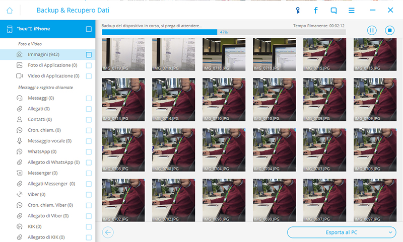This screenshot has height=242, width=403.
Task: Open the feedback chat bubble icon
Action: coord(333,10)
